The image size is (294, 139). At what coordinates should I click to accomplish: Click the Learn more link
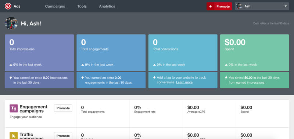click(184, 82)
